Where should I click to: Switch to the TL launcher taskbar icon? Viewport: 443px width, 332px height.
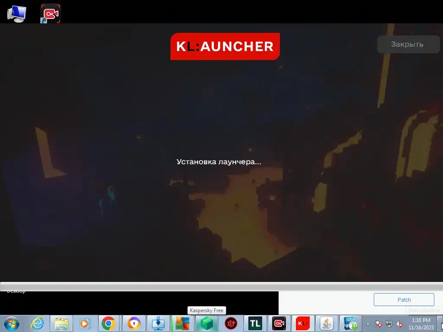coord(255,323)
